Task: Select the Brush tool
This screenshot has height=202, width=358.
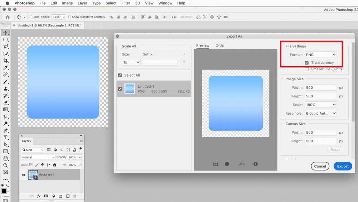Action: point(5,82)
